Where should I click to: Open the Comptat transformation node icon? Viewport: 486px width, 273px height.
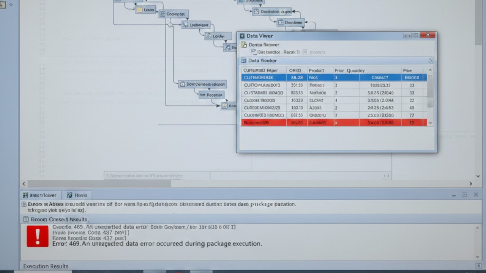point(163,14)
